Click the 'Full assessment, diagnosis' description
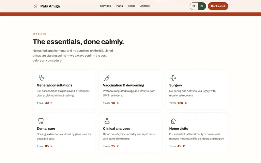Screen dimensions: 261x163 click(x=63, y=93)
